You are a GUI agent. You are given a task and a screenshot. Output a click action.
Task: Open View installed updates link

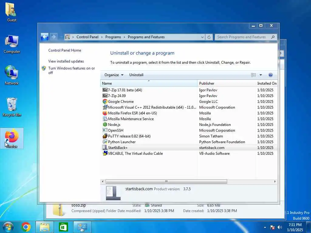[66, 61]
